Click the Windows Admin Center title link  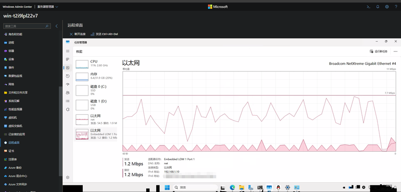pyautogui.click(x=17, y=7)
